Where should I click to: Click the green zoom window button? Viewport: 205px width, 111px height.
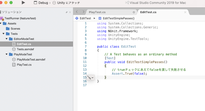pos(11,3)
